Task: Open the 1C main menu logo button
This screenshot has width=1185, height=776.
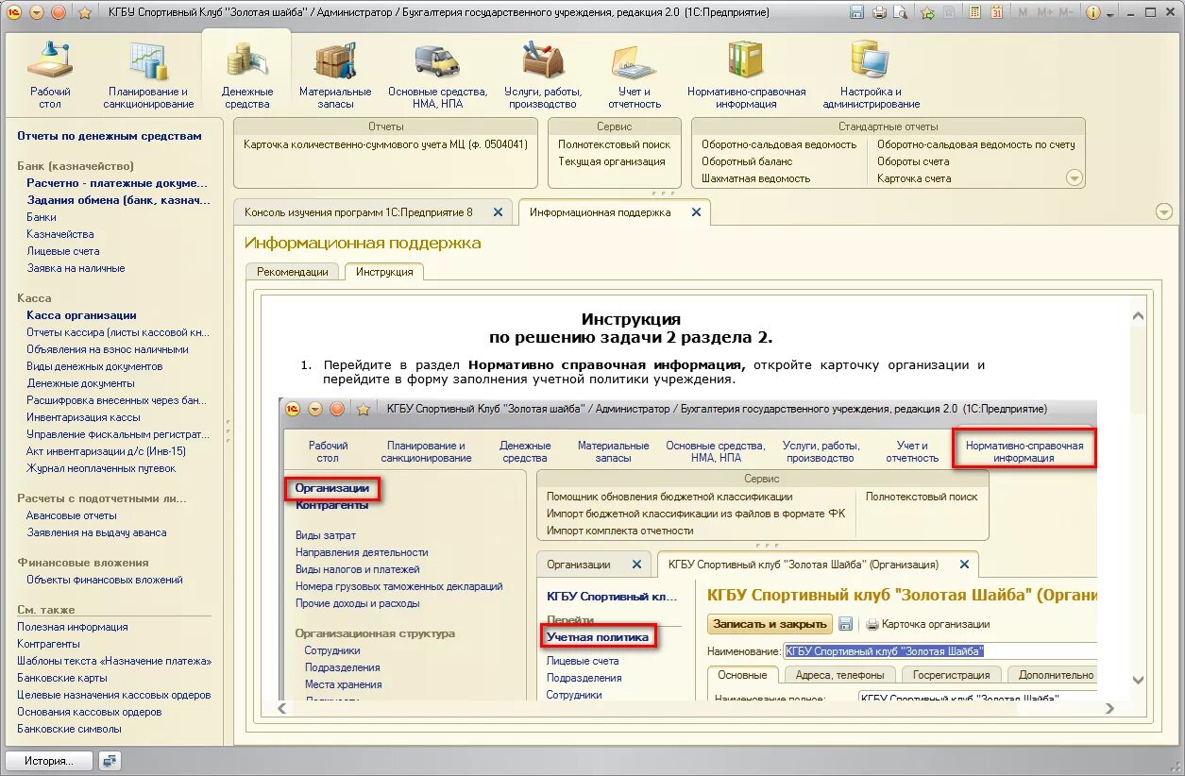Action: (x=14, y=12)
